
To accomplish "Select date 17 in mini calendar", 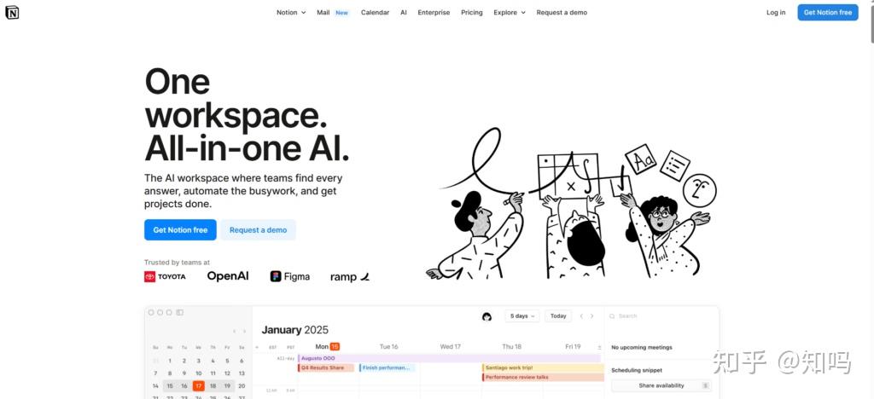I will click(x=198, y=385).
